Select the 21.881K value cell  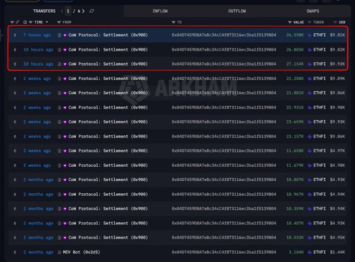pos(295,93)
